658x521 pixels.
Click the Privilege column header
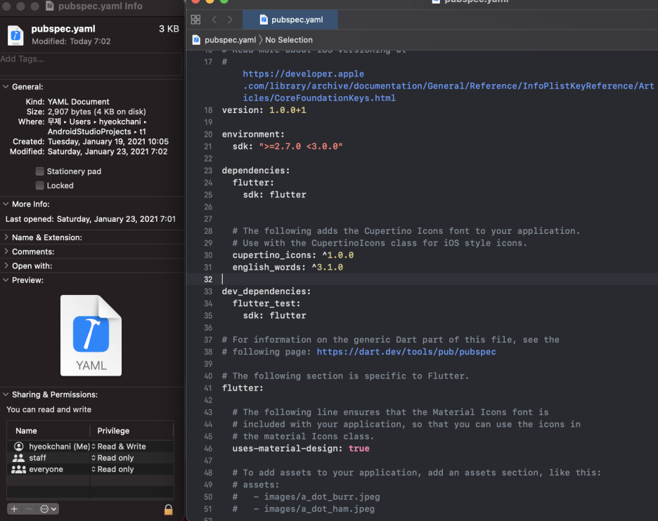coord(113,430)
